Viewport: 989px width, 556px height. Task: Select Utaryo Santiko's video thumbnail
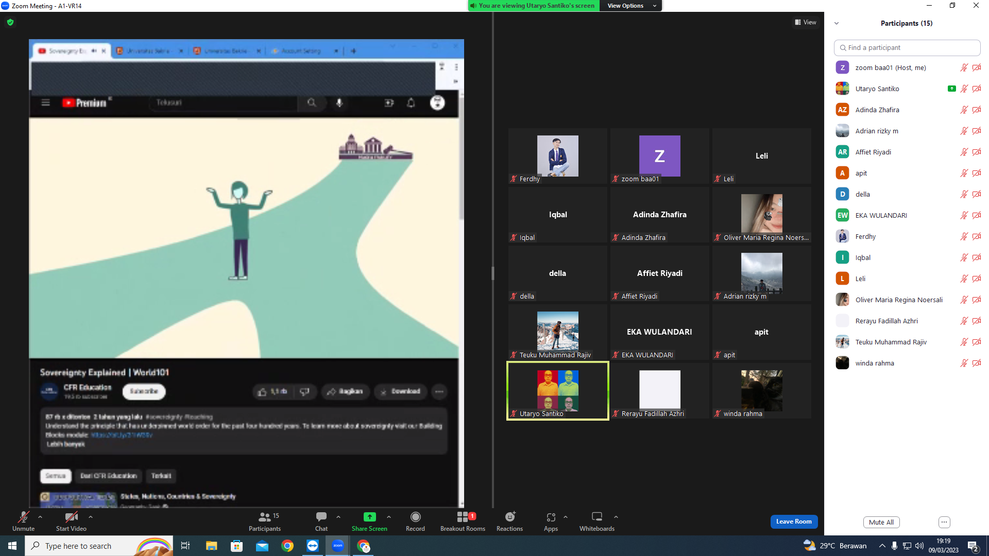(558, 391)
